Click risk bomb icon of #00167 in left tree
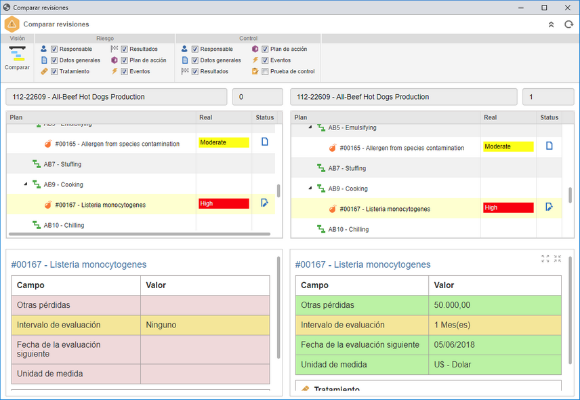The width and height of the screenshot is (580, 400). click(48, 205)
